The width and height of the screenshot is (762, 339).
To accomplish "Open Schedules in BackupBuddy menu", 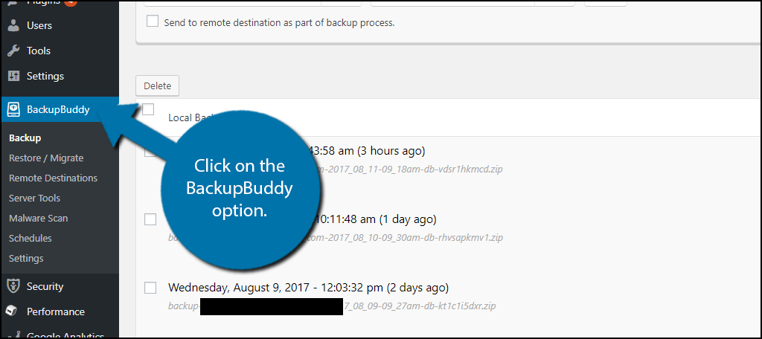I will tap(30, 238).
